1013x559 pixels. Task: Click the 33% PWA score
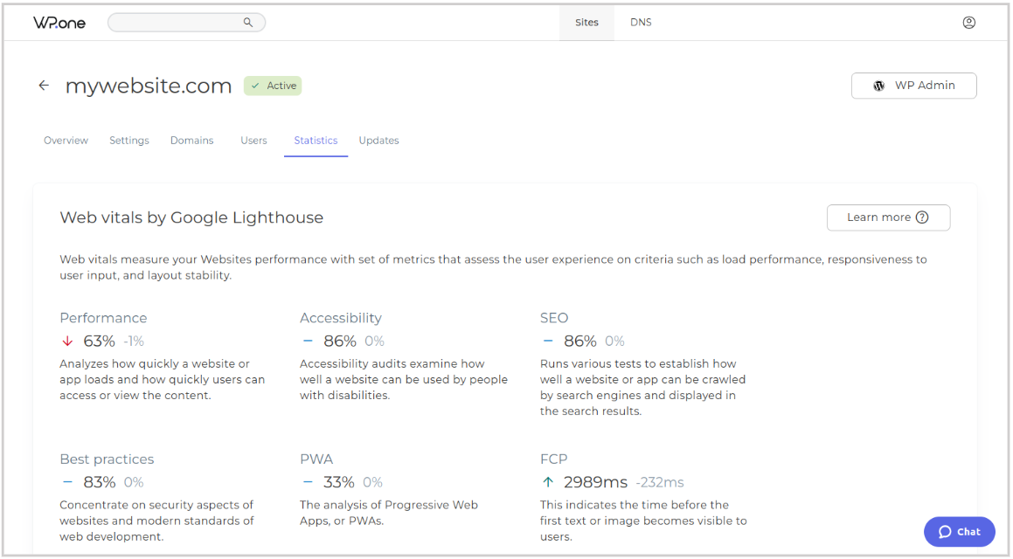pyautogui.click(x=338, y=482)
